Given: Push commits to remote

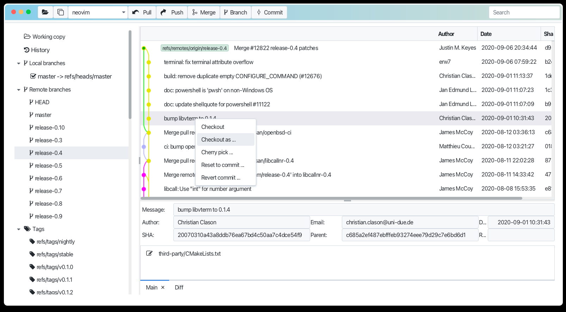Looking at the screenshot, I should point(172,12).
